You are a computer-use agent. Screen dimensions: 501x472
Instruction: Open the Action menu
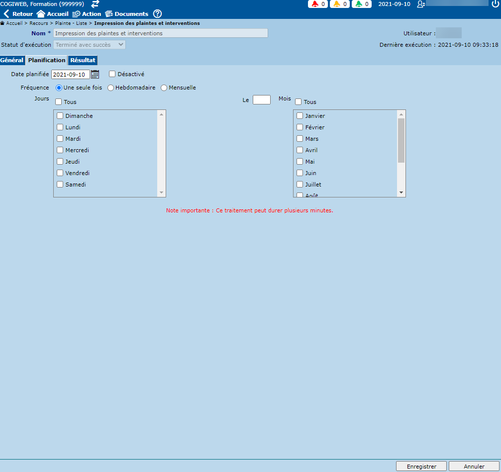click(x=87, y=14)
